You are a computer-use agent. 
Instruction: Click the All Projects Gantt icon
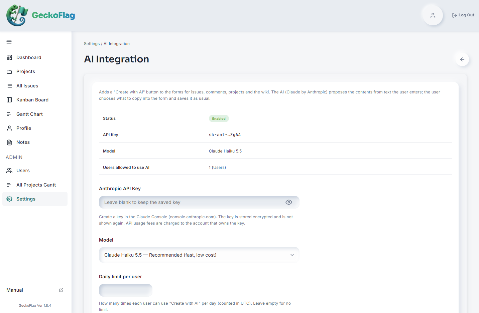click(9, 185)
